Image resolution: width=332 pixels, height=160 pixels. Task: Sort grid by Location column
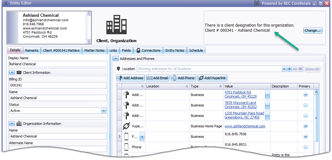click(167, 86)
